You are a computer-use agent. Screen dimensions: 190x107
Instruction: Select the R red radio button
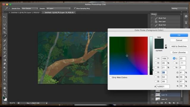pos(156,73)
